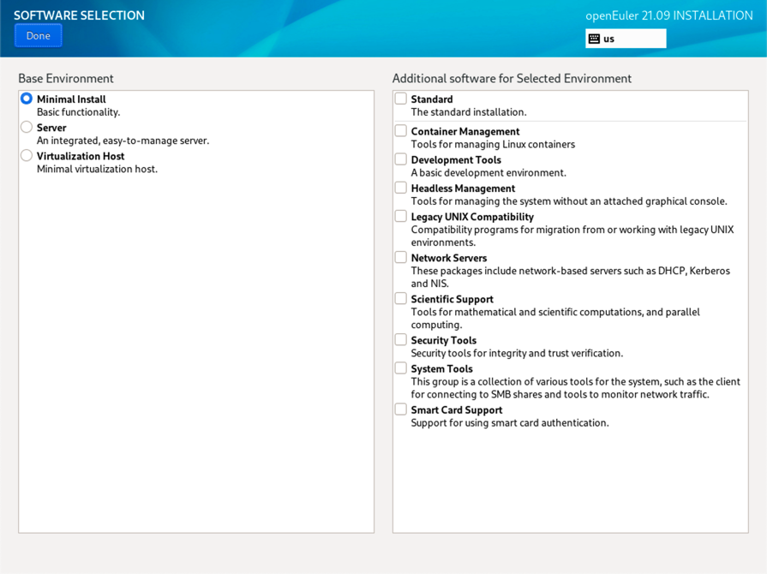This screenshot has width=767, height=574.
Task: Toggle the Network Servers checkbox
Action: (x=400, y=257)
